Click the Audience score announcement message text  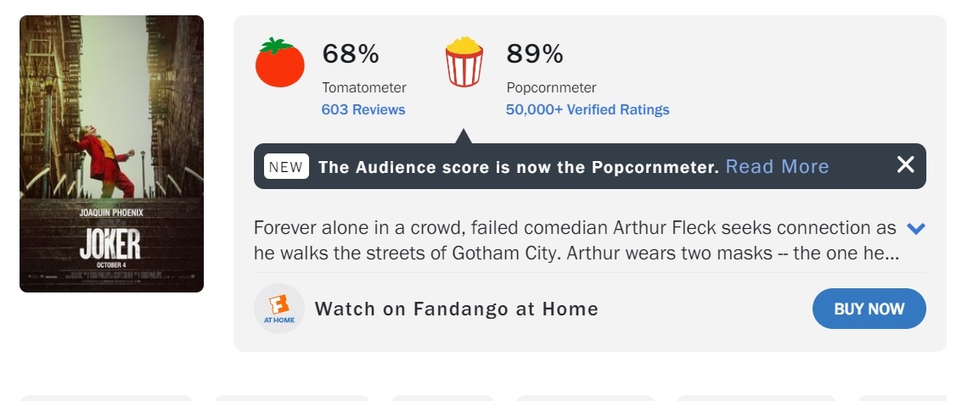pos(519,167)
